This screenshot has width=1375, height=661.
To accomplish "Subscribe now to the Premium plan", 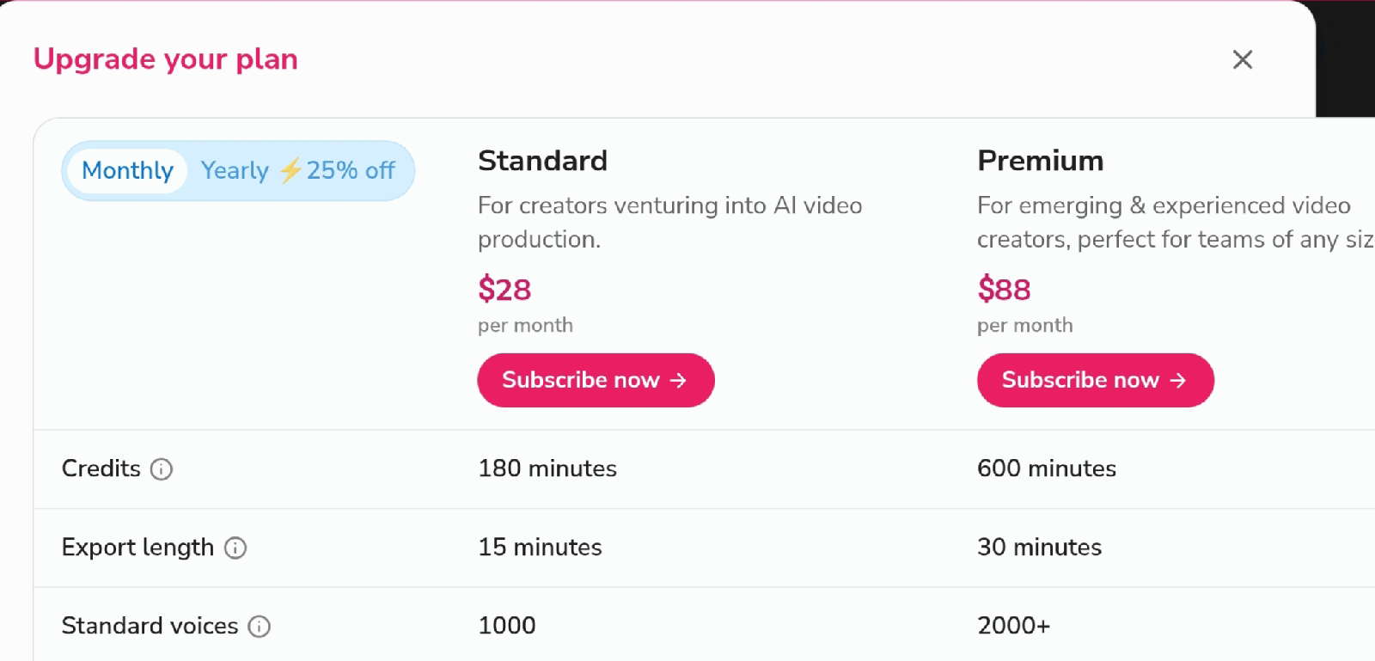I will click(1096, 380).
